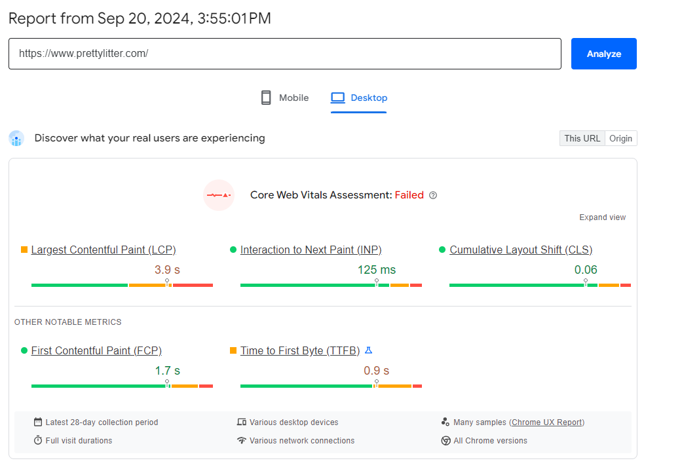Expand view of Core Web Vitals

pyautogui.click(x=602, y=217)
